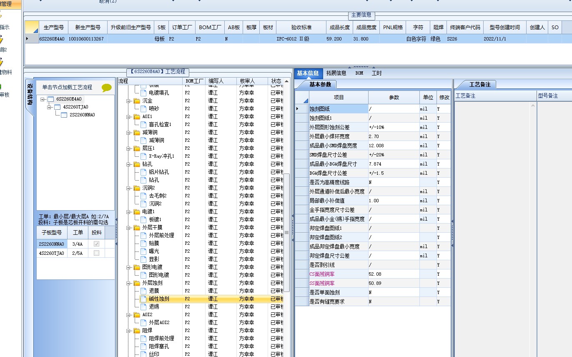This screenshot has height=357, width=572.
Task: Click the document icon of 阻焊塞孔
Action: [143, 347]
